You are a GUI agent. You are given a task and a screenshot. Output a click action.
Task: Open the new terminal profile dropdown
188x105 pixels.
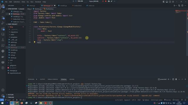coord(170,79)
